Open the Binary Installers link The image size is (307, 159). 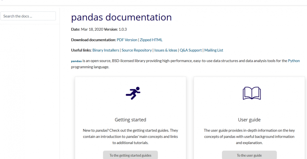pos(106,50)
